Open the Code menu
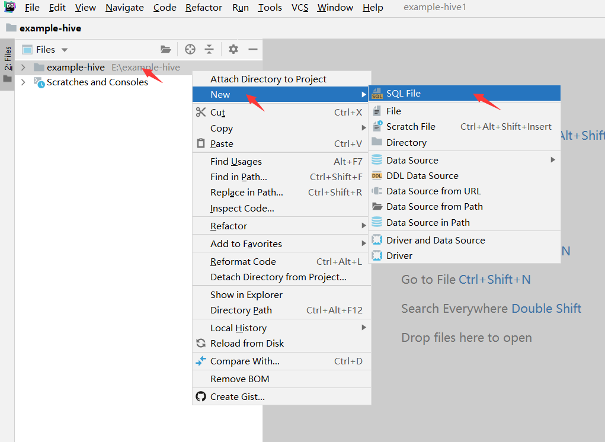 point(165,7)
